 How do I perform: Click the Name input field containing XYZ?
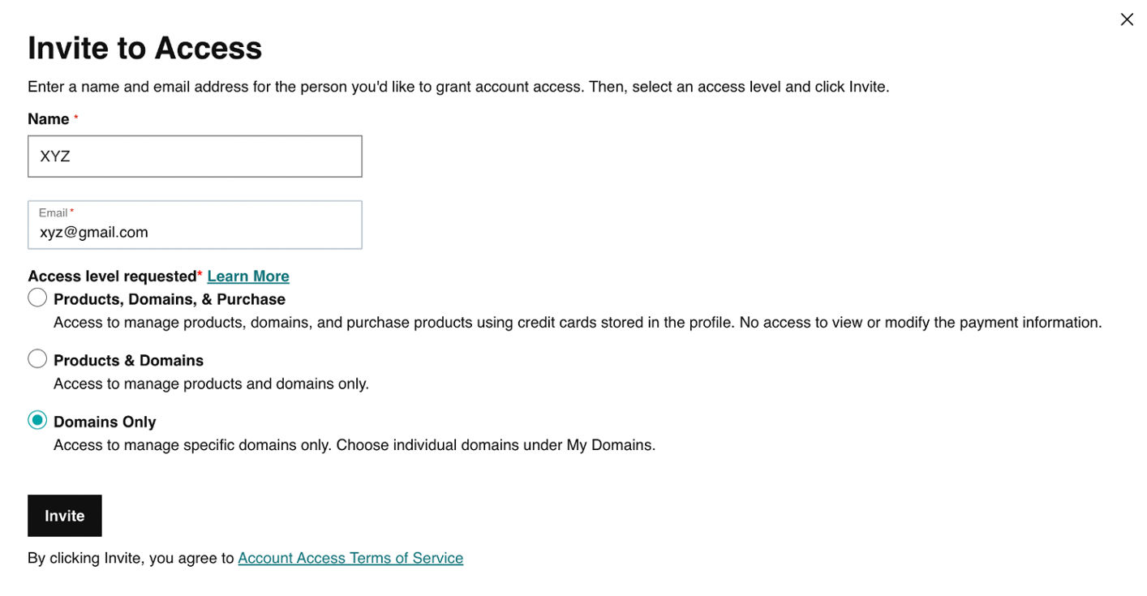(x=195, y=157)
